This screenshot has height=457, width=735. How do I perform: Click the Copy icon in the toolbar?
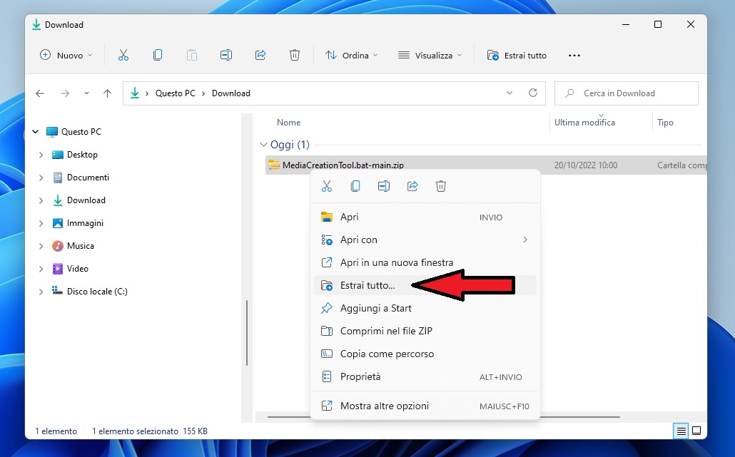[x=158, y=55]
